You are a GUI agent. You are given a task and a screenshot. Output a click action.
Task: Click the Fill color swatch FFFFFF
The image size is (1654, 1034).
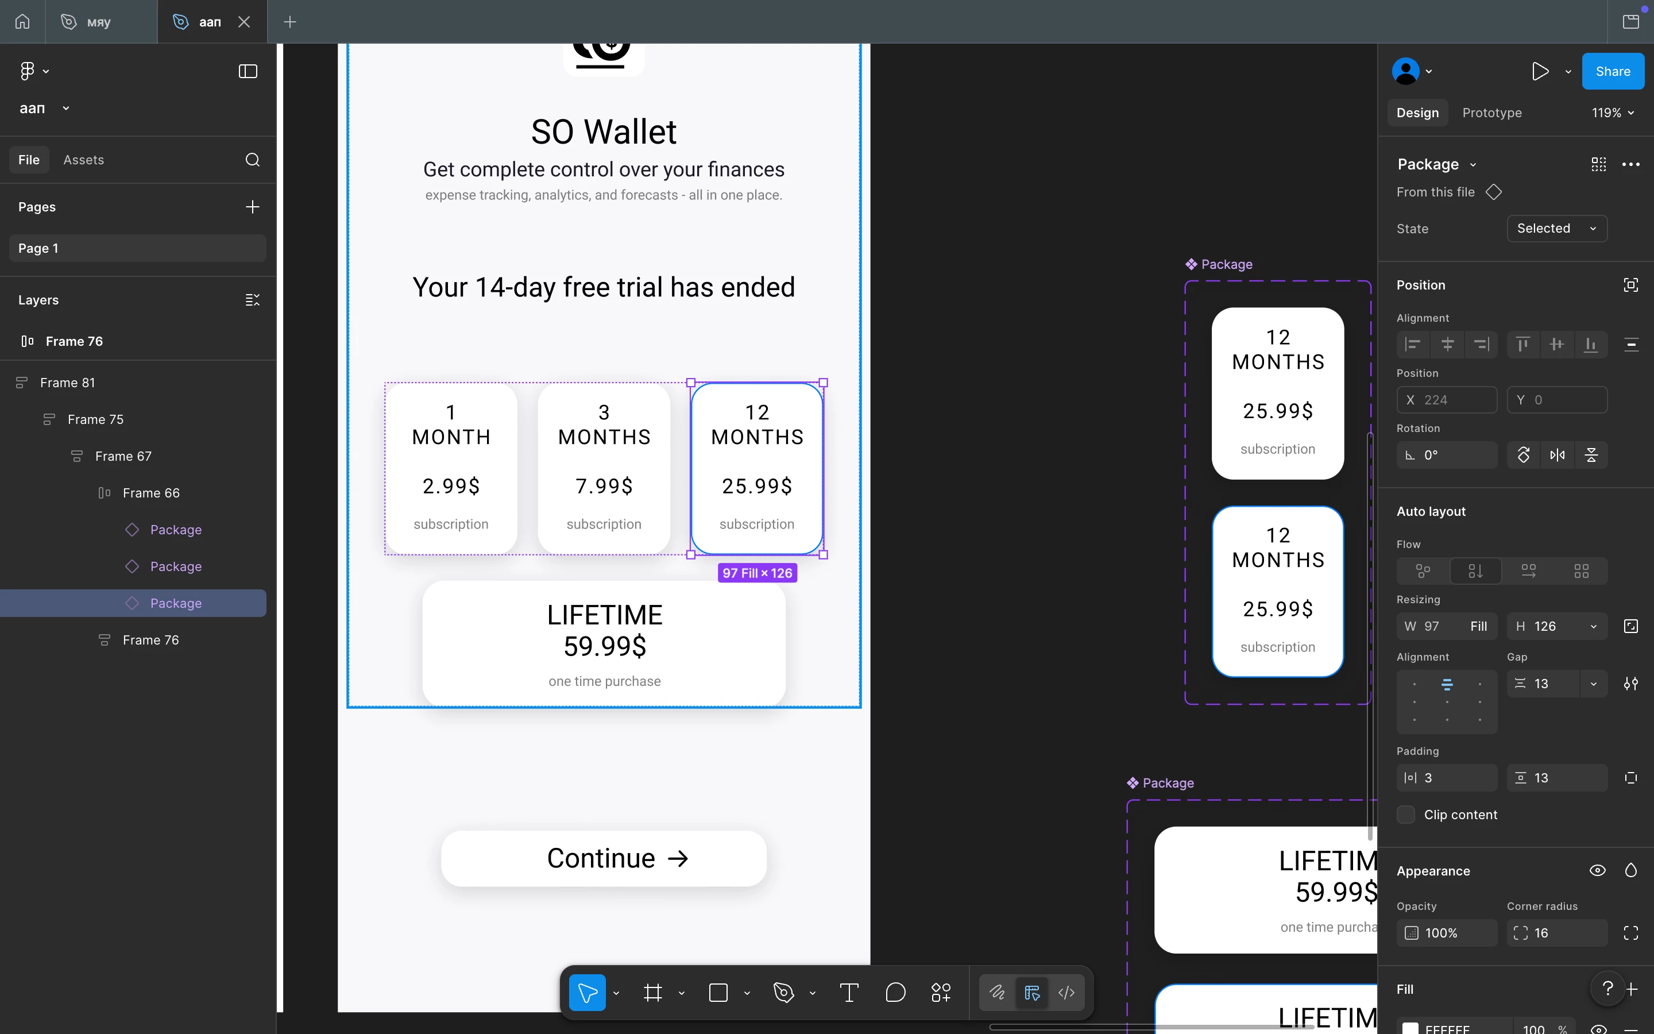tap(1410, 1028)
